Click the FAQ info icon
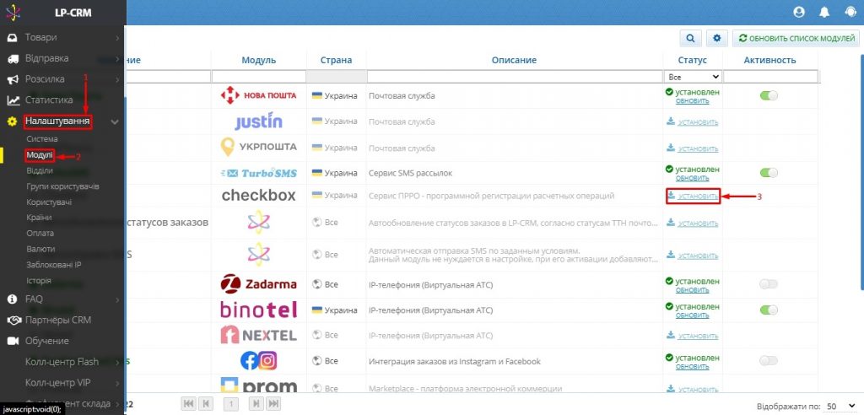Image resolution: width=864 pixels, height=415 pixels. point(12,299)
